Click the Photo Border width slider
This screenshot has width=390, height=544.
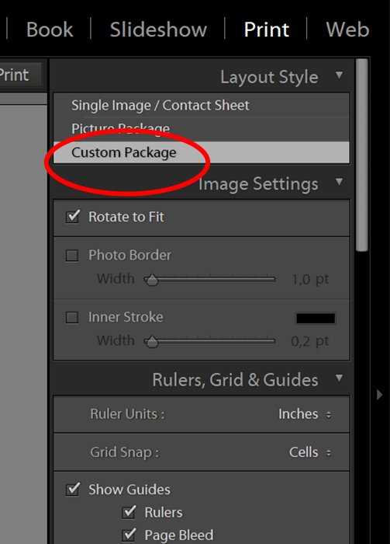click(210, 279)
